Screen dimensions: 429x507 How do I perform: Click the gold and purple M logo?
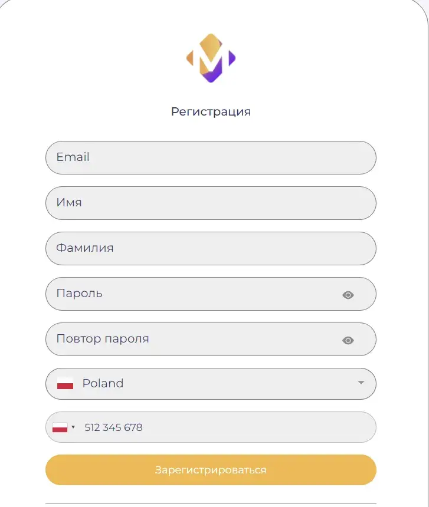(x=211, y=58)
